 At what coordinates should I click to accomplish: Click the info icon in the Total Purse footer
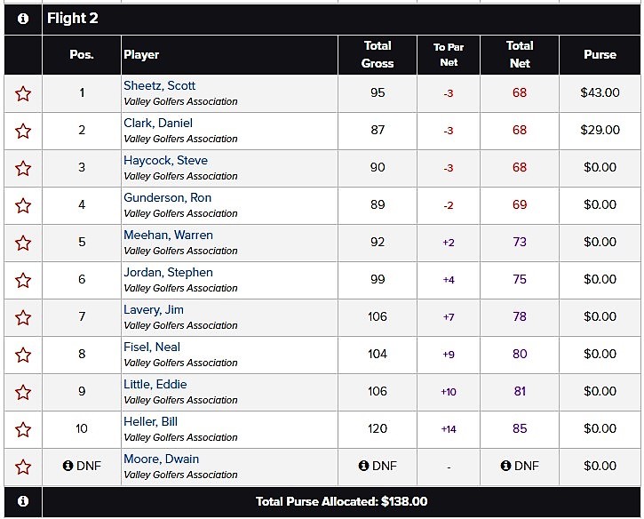[23, 501]
